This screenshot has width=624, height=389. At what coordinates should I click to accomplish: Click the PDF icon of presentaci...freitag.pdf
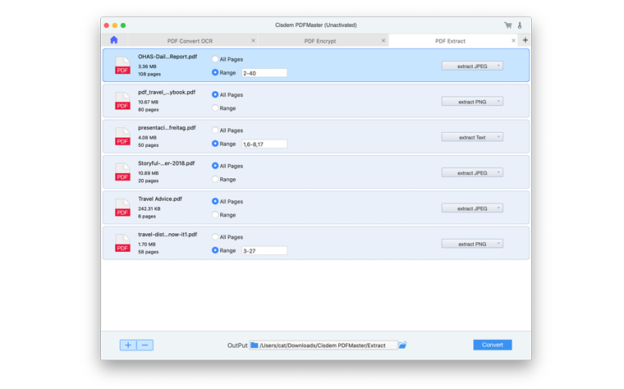[122, 136]
